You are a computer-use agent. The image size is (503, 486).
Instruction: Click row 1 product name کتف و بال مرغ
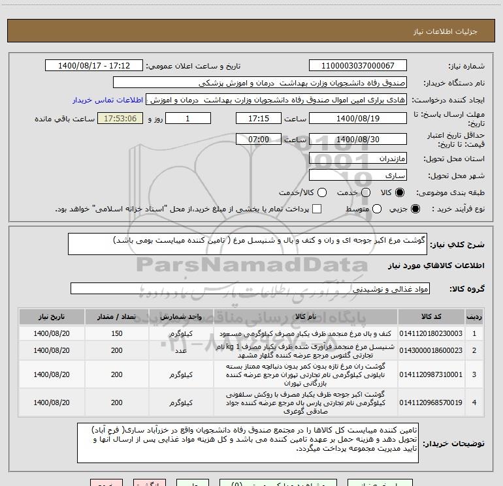click(306, 333)
